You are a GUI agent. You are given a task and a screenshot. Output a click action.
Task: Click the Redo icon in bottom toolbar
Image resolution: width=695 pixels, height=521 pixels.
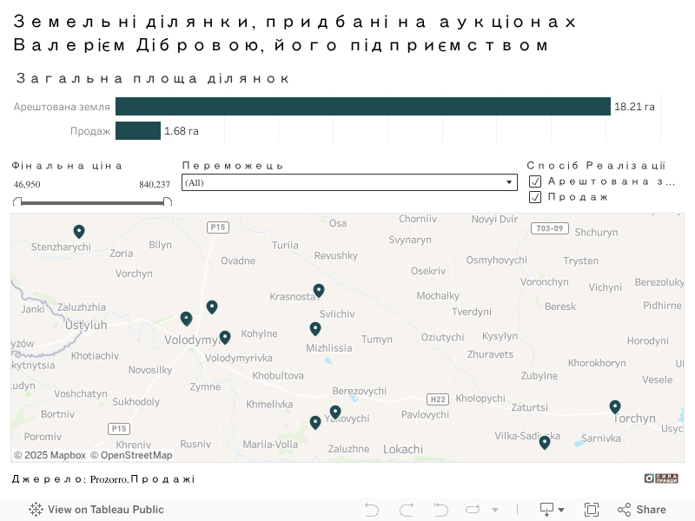(406, 510)
